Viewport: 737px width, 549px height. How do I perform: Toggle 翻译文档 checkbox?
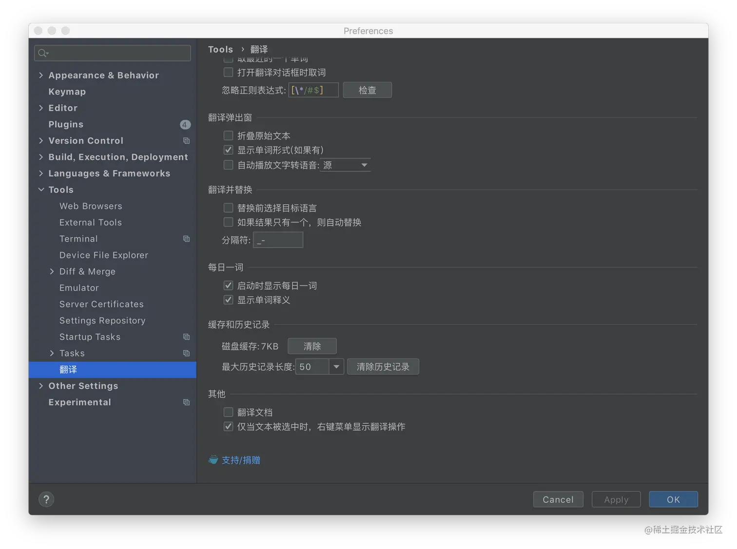[x=228, y=412]
